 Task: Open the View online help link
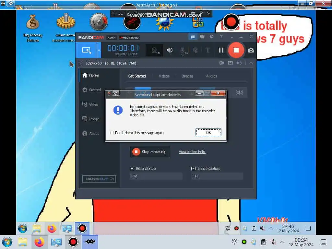tap(192, 152)
